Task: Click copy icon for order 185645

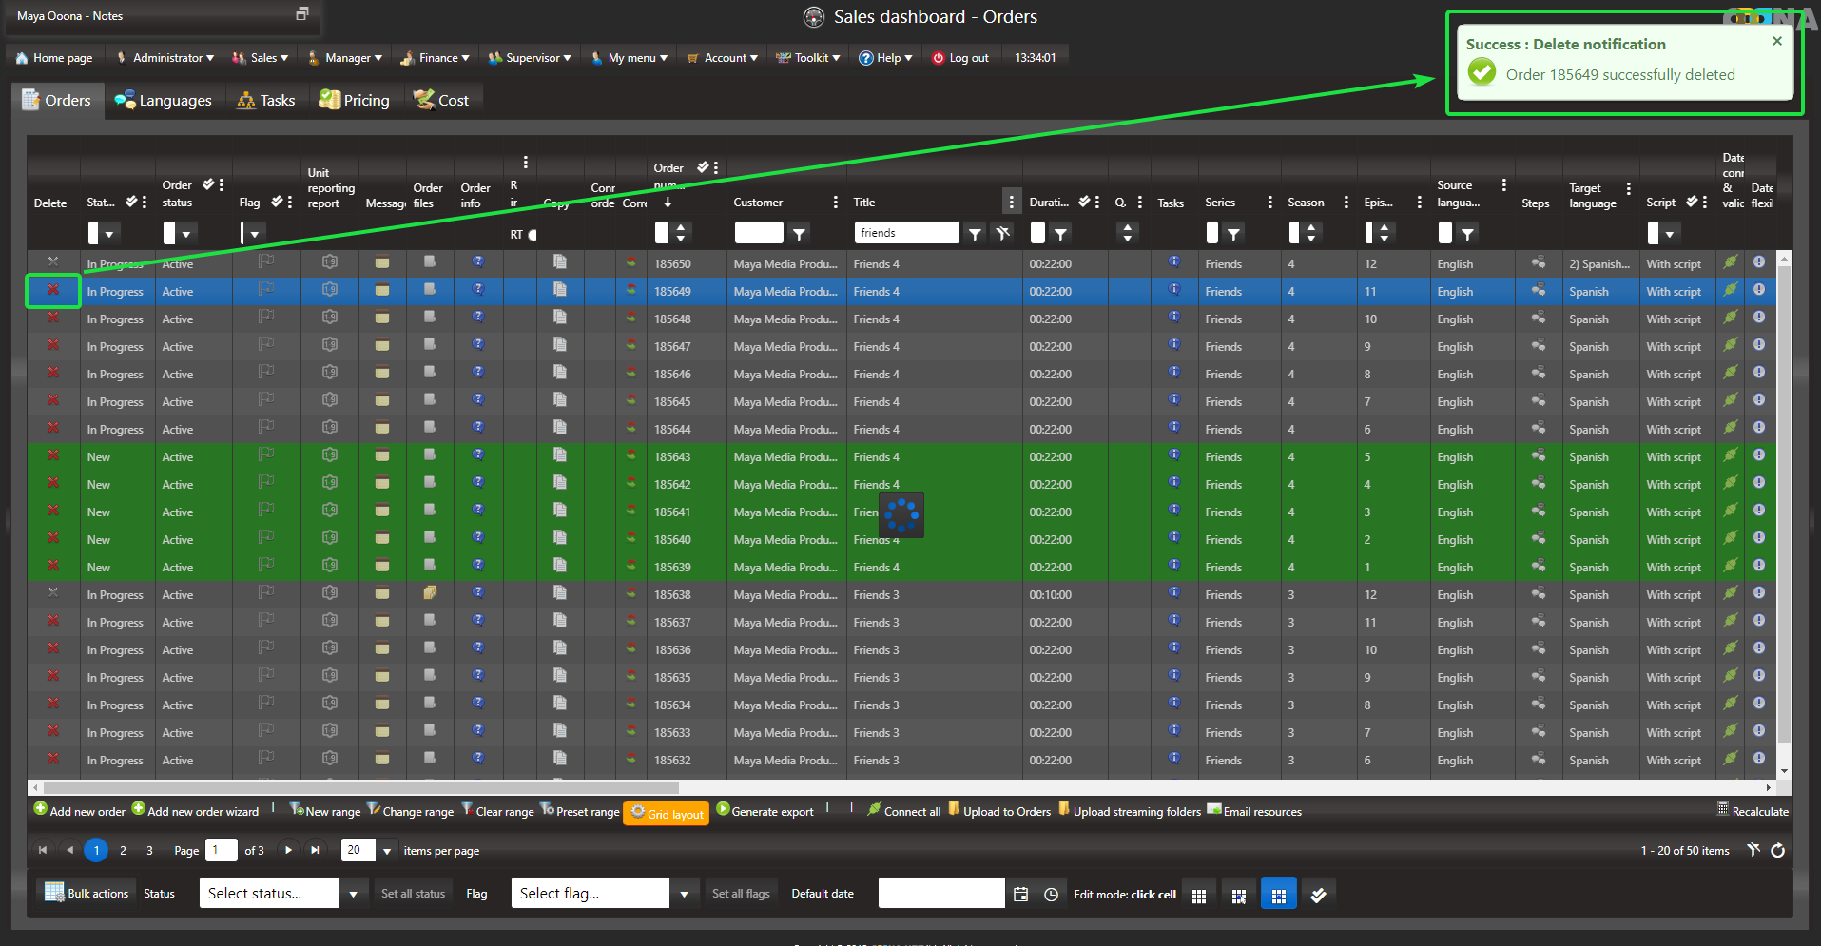Action: (x=560, y=400)
